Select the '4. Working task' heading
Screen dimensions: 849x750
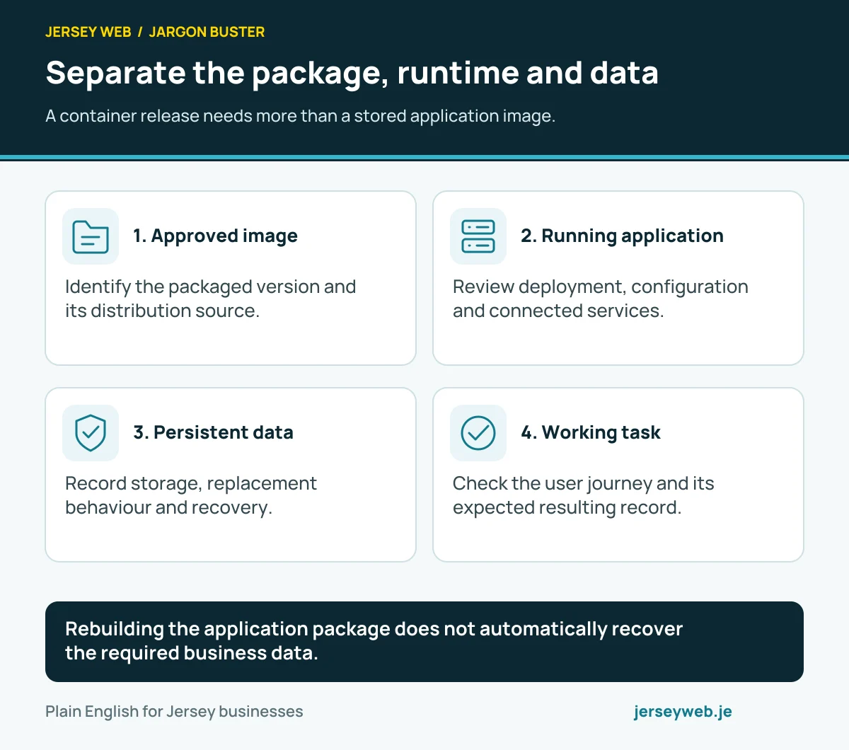(x=591, y=432)
